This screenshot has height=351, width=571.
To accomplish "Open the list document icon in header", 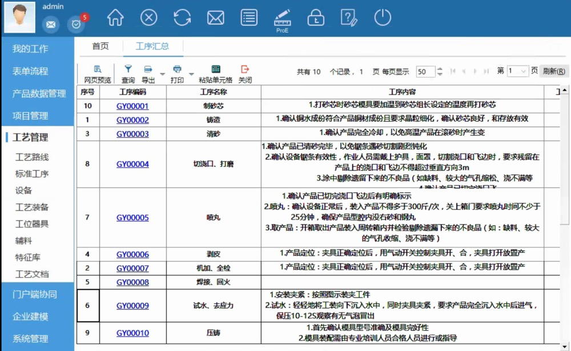I will [249, 18].
